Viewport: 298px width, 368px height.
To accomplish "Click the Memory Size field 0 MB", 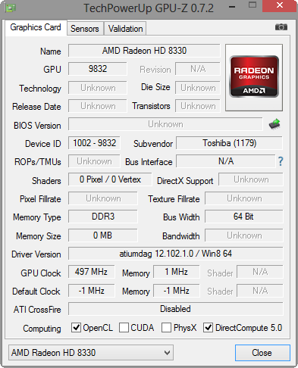I will (103, 235).
